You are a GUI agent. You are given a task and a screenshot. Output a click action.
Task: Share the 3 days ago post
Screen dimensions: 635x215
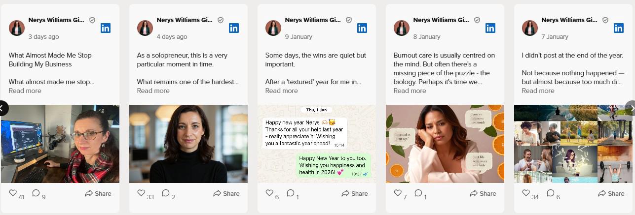[98, 193]
